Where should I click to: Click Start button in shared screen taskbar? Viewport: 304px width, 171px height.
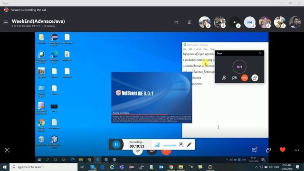(39, 160)
